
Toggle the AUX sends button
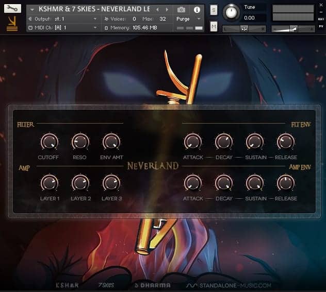pyautogui.click(x=321, y=19)
